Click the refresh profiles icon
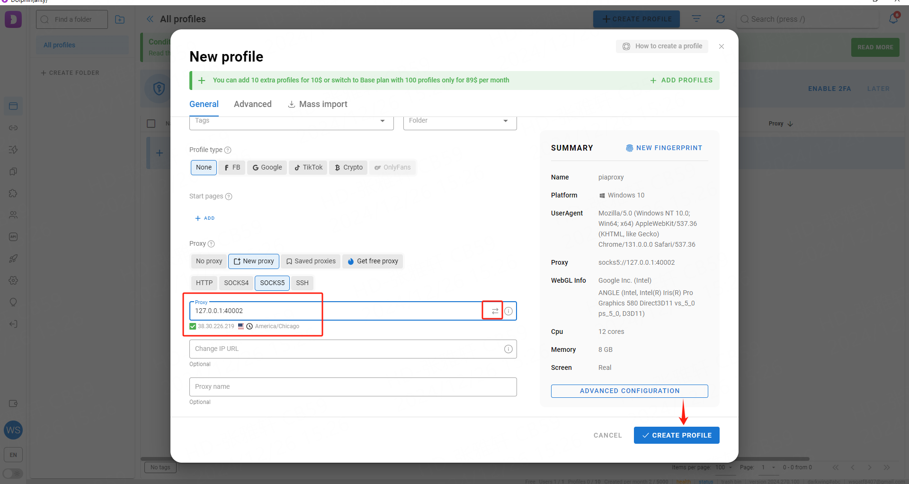 click(x=721, y=19)
